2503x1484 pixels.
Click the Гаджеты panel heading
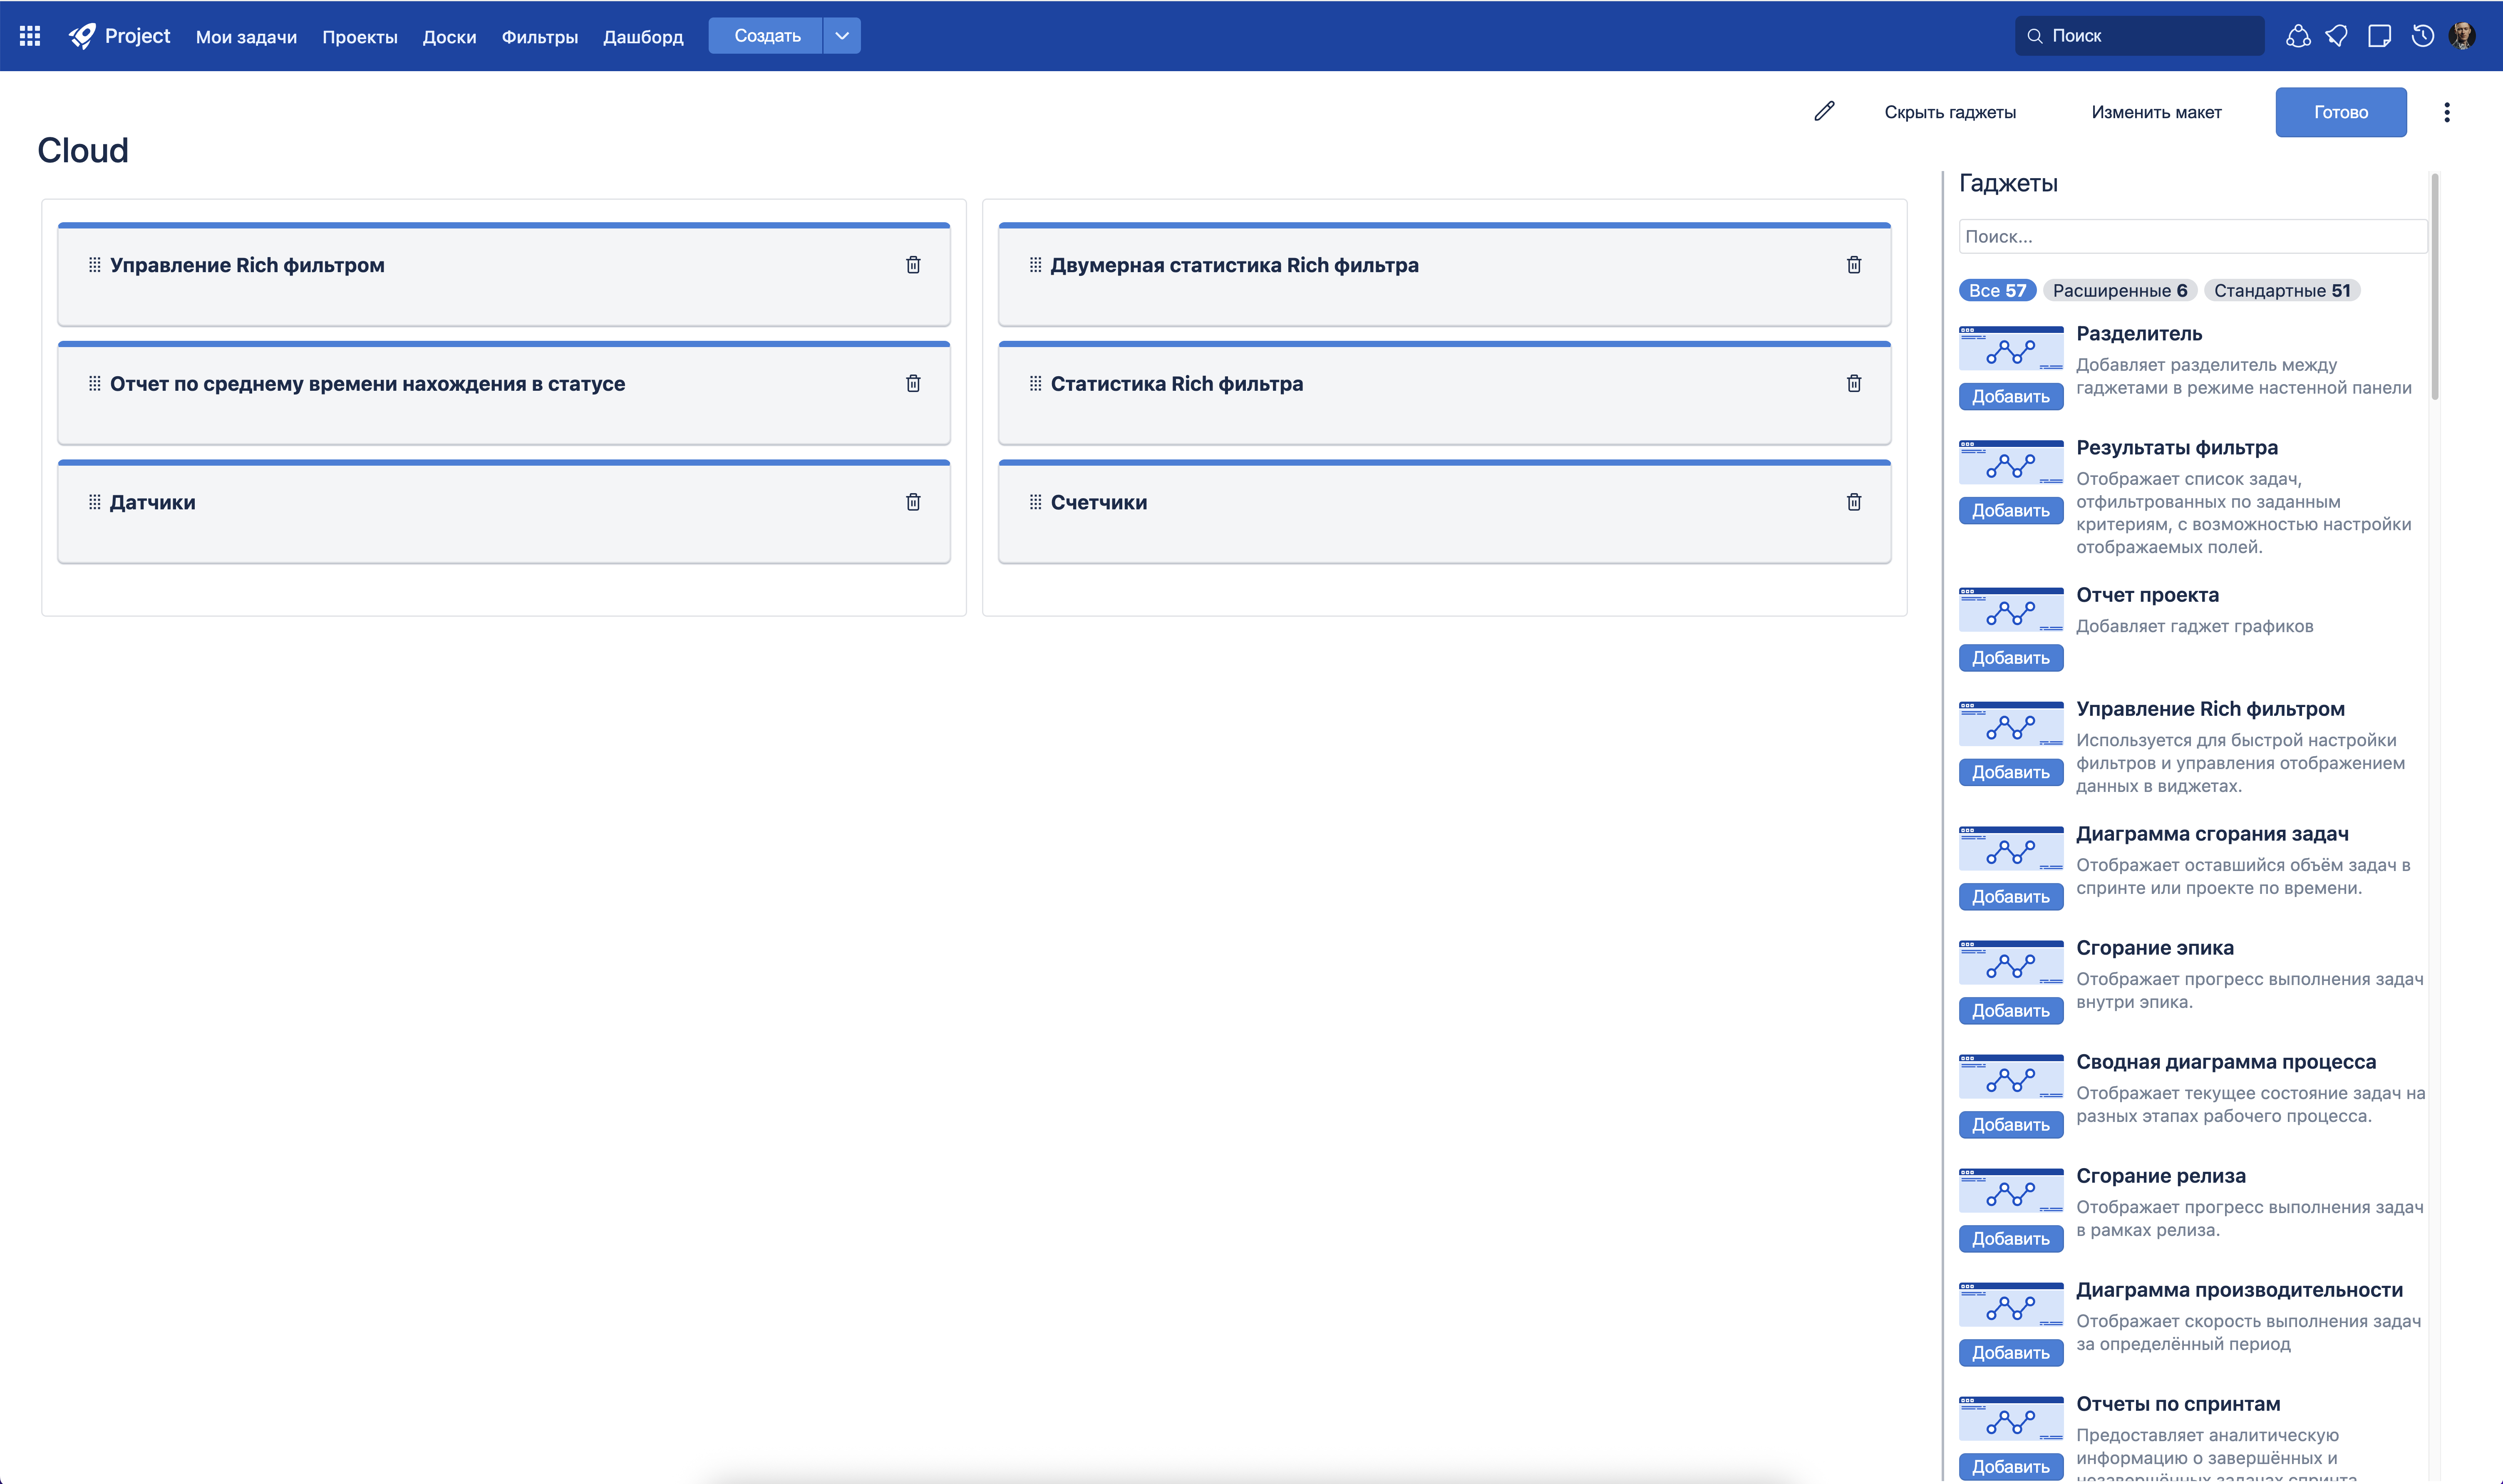click(x=2008, y=183)
